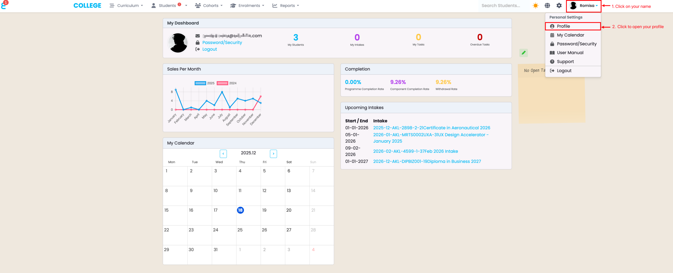Select highlighted date 18 in calendar
This screenshot has width=673, height=273.
(240, 210)
